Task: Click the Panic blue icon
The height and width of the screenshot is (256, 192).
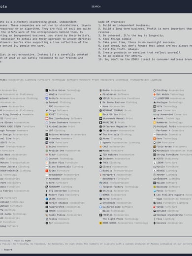Action: pos(155,191)
